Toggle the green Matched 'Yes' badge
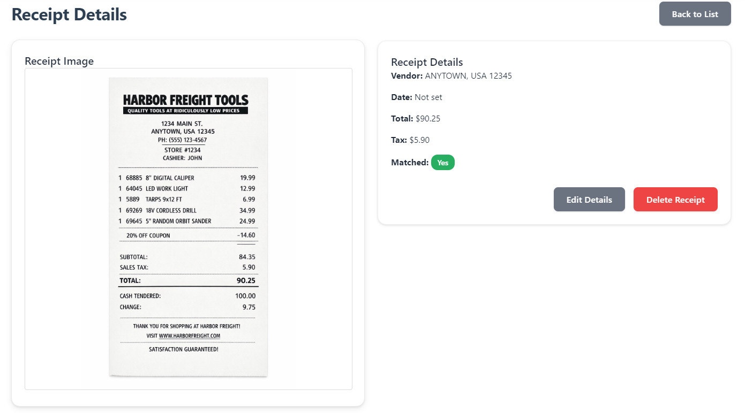 442,162
